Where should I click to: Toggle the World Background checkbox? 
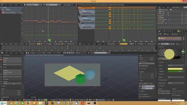click(140, 97)
